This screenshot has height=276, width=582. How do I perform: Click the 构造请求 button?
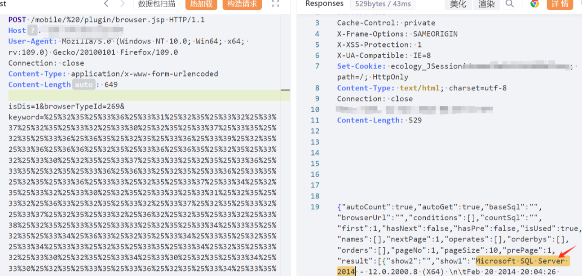(242, 4)
